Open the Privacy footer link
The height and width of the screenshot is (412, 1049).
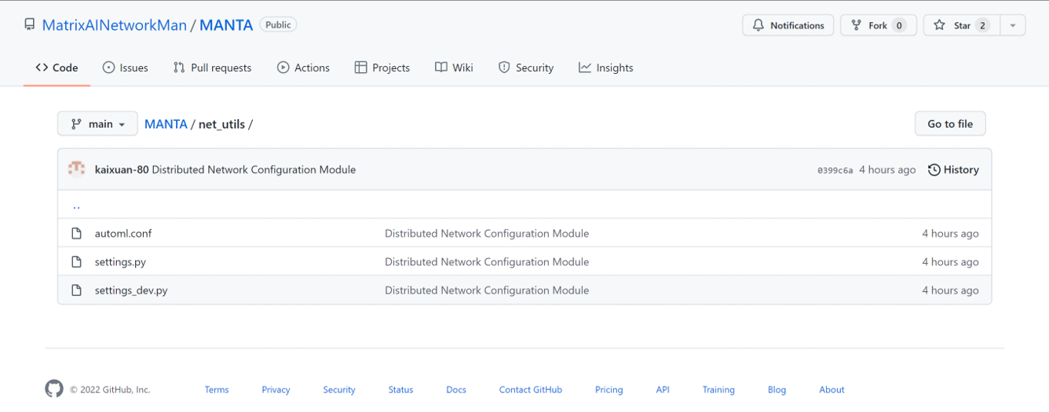tap(276, 389)
